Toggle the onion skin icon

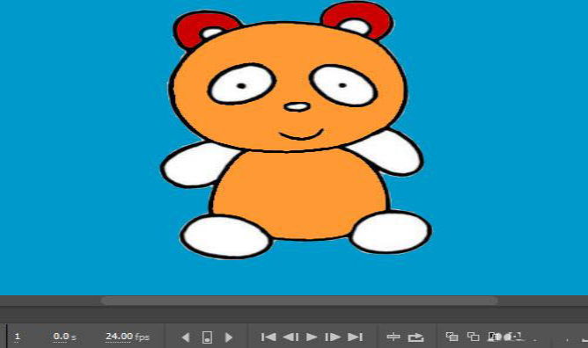point(452,337)
